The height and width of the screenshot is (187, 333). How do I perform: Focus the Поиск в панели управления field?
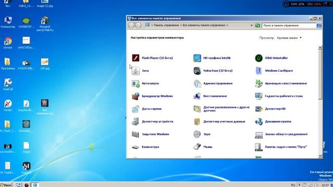(x=289, y=25)
